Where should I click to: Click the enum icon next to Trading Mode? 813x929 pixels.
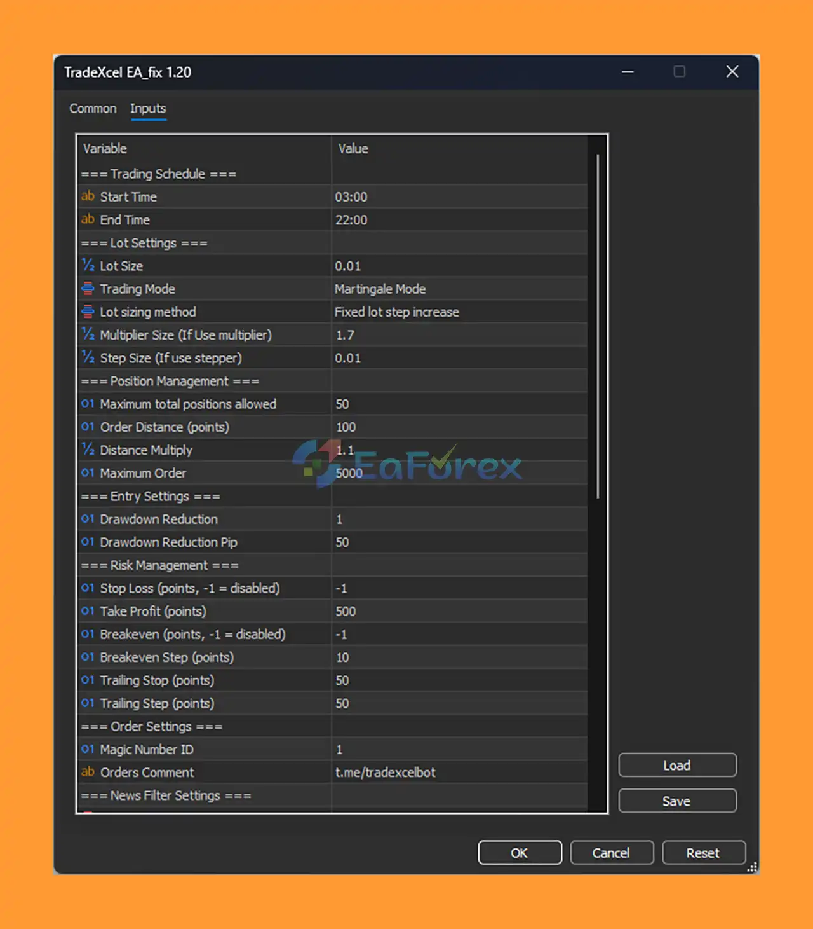(88, 289)
